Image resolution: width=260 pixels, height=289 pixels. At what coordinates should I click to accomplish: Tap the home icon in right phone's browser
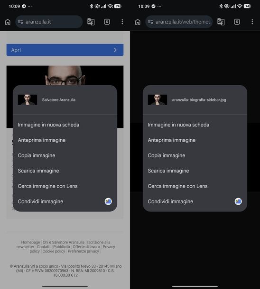(138, 22)
